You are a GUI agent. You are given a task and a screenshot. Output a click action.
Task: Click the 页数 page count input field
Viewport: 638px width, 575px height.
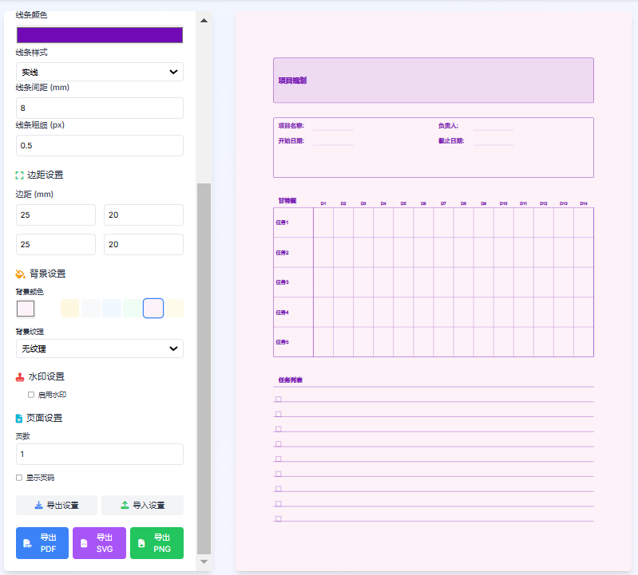[100, 454]
